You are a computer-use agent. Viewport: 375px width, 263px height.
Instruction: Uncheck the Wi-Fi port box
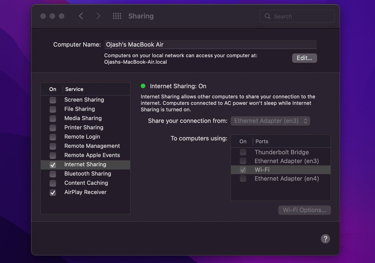(x=243, y=170)
